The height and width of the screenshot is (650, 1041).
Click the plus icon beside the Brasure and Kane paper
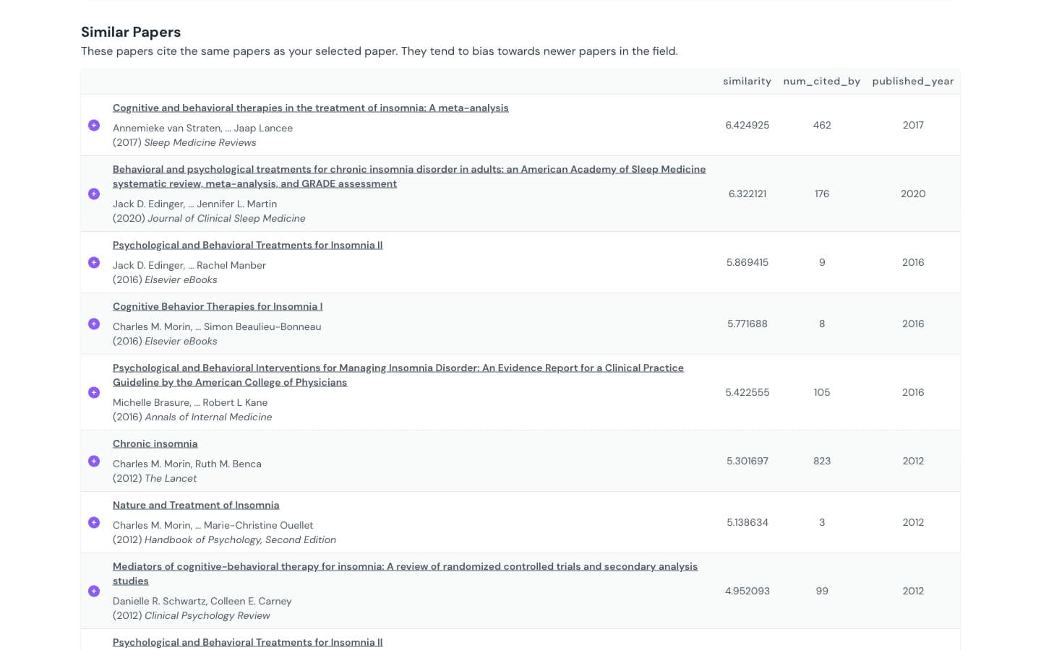94,392
